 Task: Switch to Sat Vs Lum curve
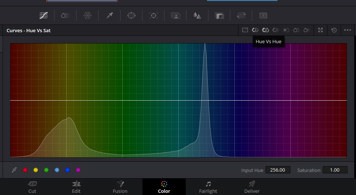click(307, 30)
